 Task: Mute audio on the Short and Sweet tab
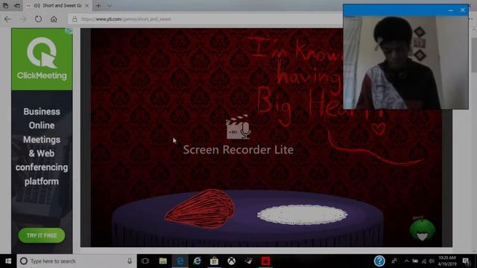(x=37, y=5)
